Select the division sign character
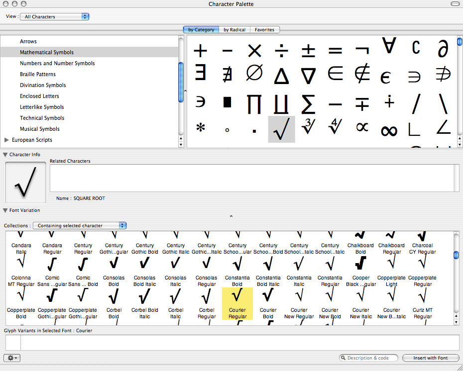 (281, 51)
